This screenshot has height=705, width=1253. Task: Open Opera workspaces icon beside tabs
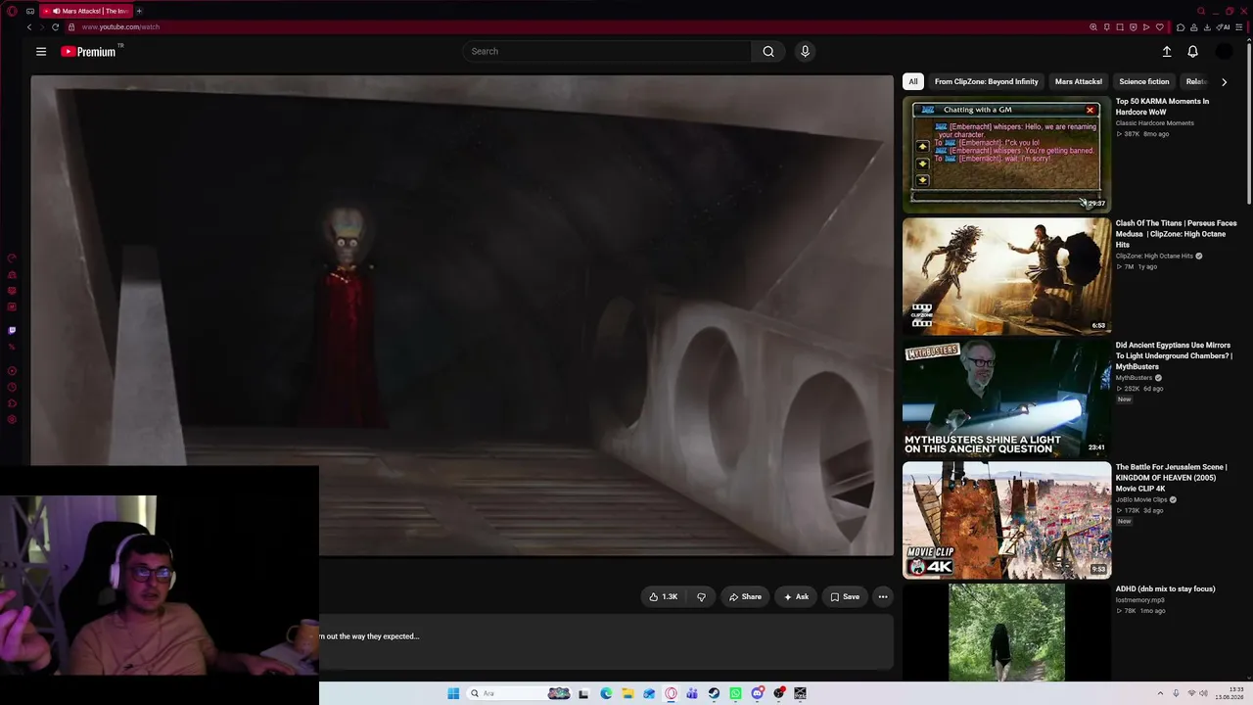[30, 11]
